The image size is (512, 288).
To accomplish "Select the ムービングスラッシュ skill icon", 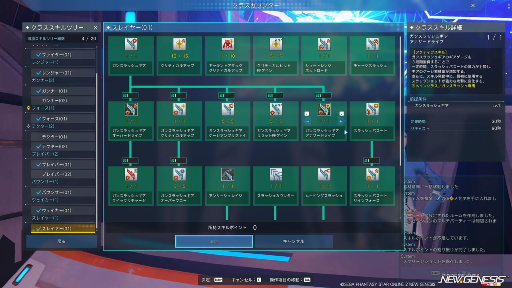I will point(324,174).
